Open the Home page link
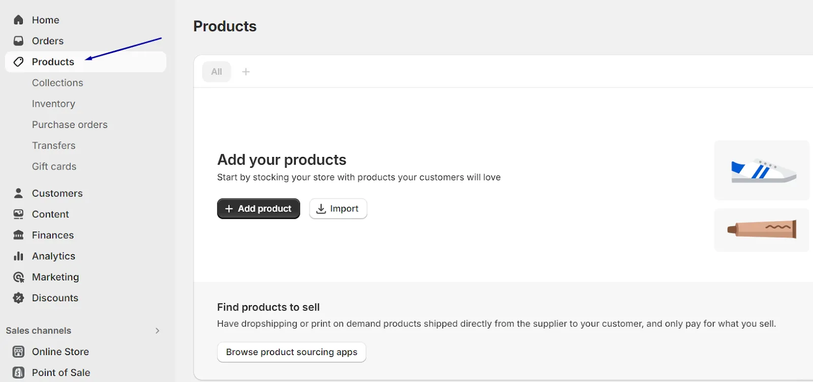 pos(45,20)
